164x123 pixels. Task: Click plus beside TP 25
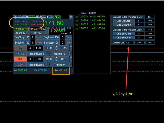tap(71, 47)
